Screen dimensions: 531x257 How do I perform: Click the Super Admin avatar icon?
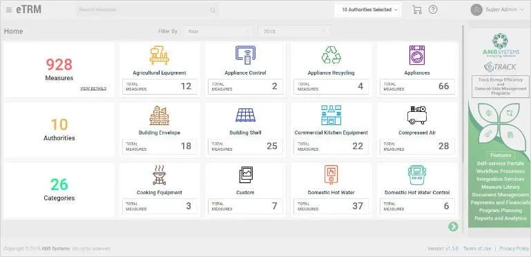coord(476,10)
